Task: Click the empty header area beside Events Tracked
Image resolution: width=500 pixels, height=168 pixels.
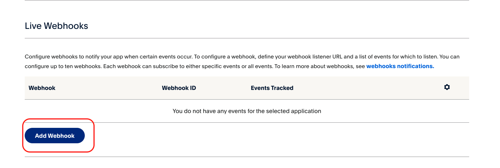Action: 368,88
